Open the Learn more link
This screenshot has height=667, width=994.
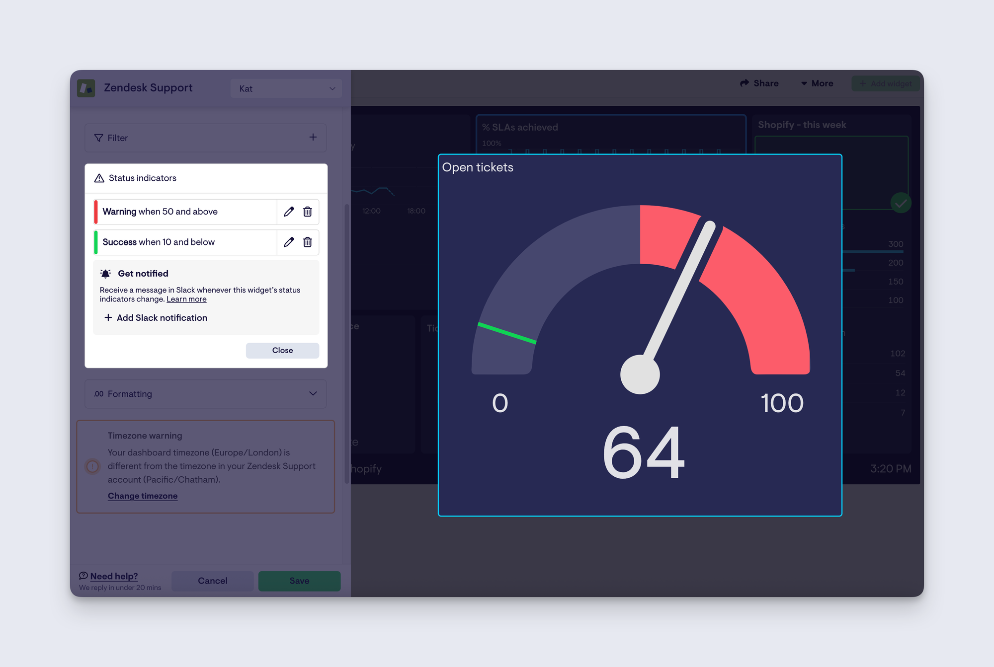coord(186,299)
